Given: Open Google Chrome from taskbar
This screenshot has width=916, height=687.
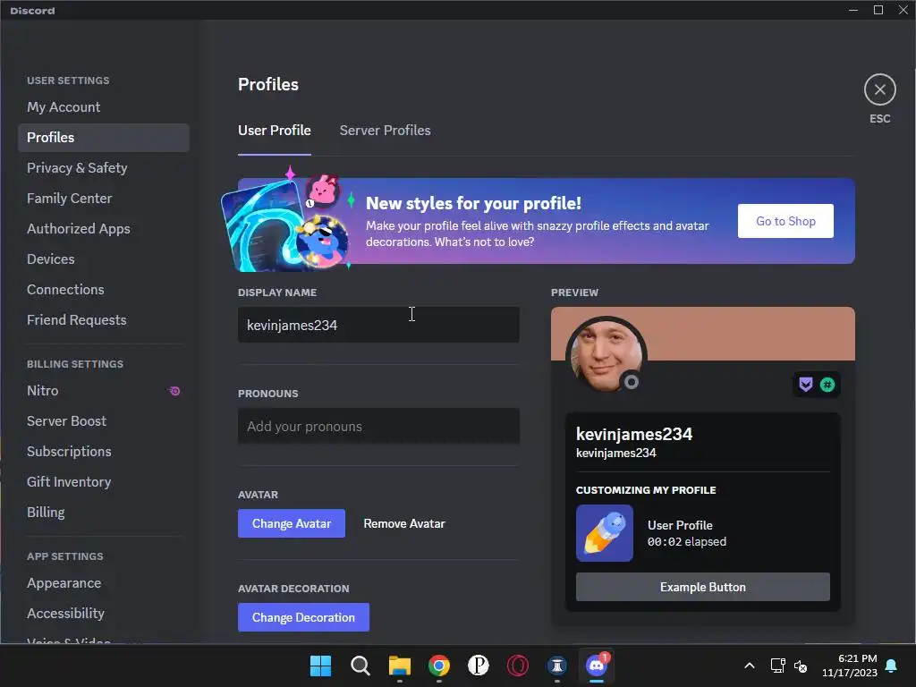Looking at the screenshot, I should (x=438, y=666).
